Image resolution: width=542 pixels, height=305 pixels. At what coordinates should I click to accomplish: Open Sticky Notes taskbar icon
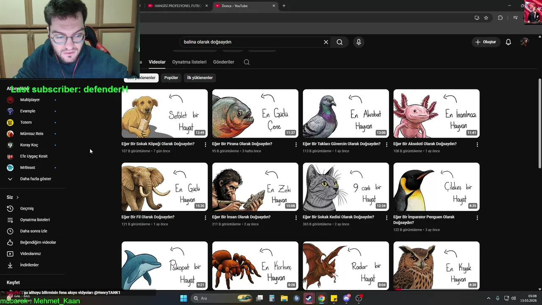click(334, 298)
